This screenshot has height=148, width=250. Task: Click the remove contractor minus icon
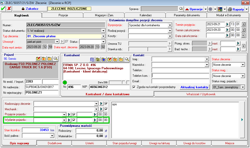(x=121, y=59)
